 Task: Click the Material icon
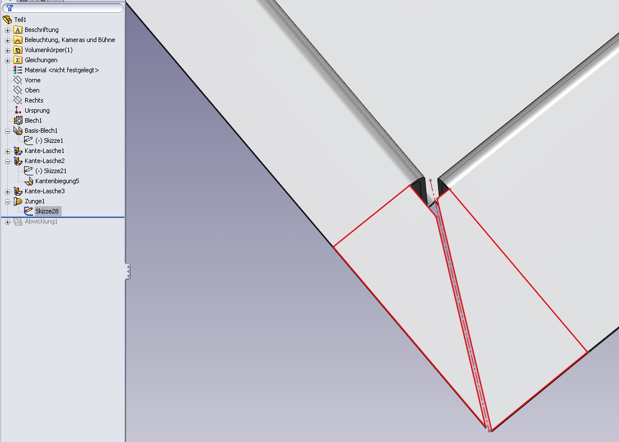pyautogui.click(x=18, y=70)
